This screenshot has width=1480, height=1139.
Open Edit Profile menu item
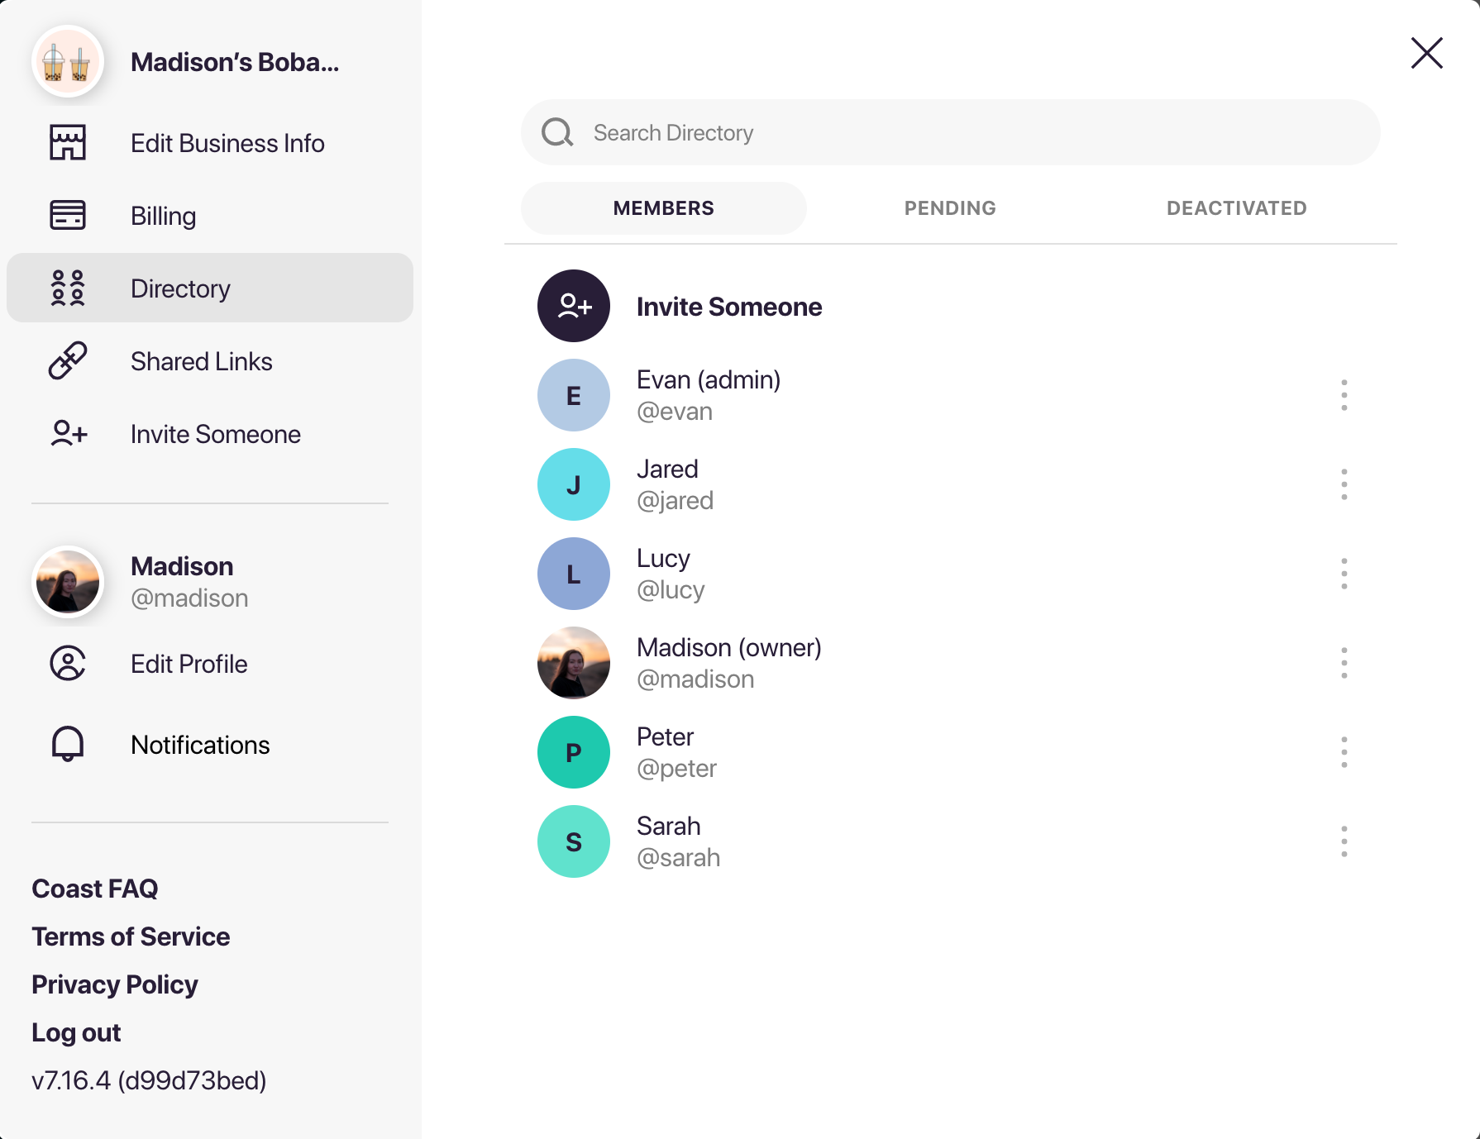(210, 664)
